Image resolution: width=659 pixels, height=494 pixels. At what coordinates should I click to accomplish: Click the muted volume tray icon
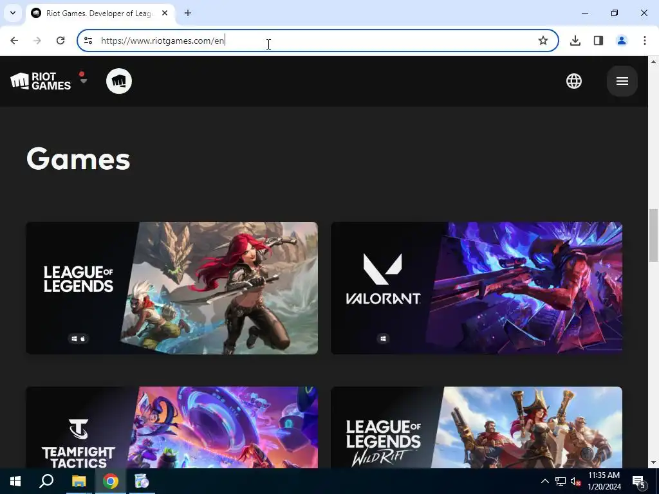click(x=575, y=481)
